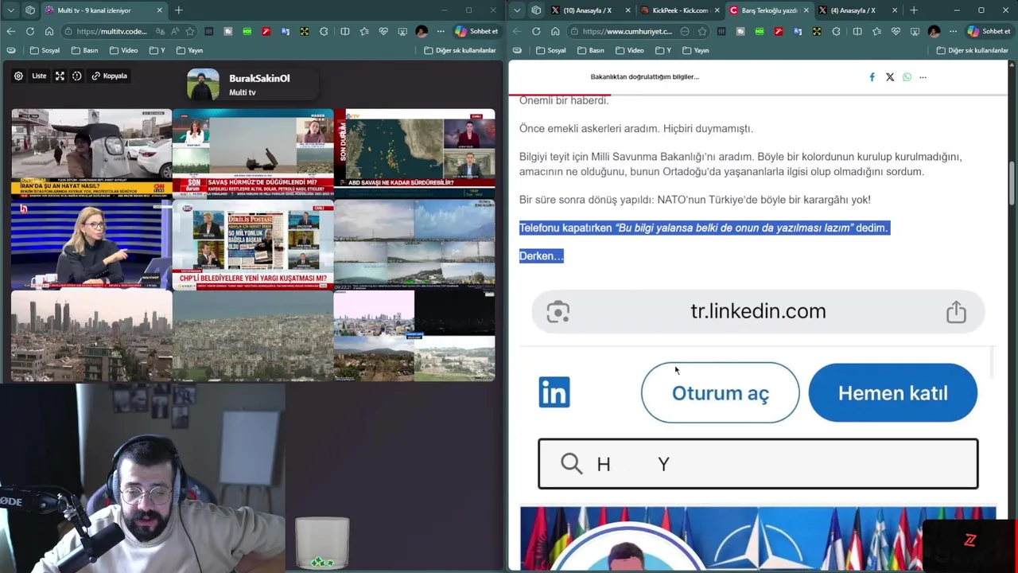Viewport: 1018px width, 573px height.
Task: Click Sohbet et Copilot button in left browser
Action: coord(476,31)
